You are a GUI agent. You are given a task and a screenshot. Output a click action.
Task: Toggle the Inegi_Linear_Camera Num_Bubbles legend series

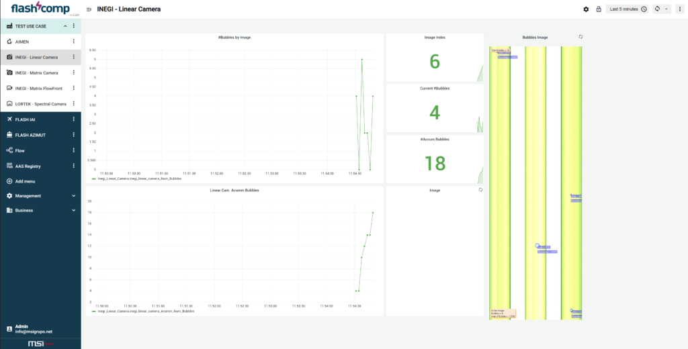[139, 179]
